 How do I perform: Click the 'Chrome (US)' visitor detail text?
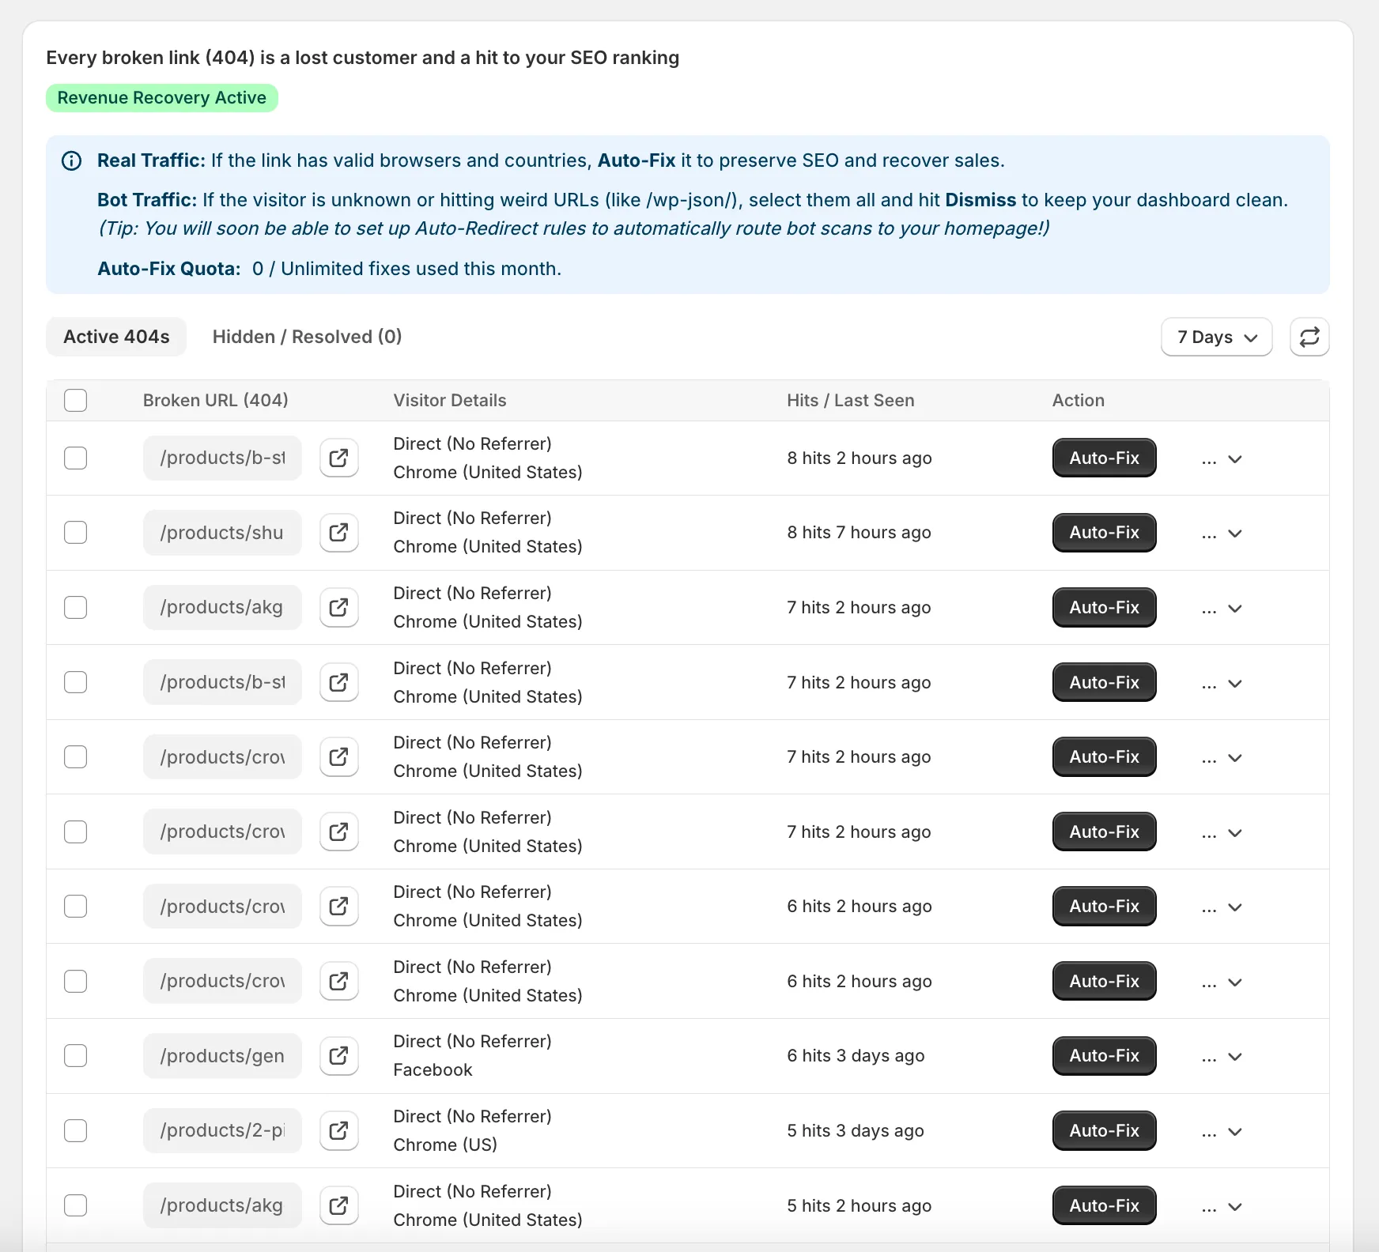click(x=445, y=1145)
